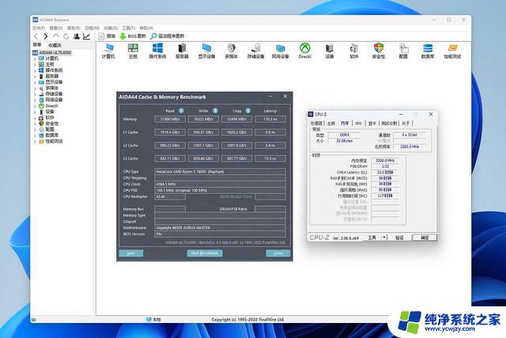This screenshot has height=338, width=506.
Task: Open the 查看(V) menu
Action: pyautogui.click(x=56, y=28)
